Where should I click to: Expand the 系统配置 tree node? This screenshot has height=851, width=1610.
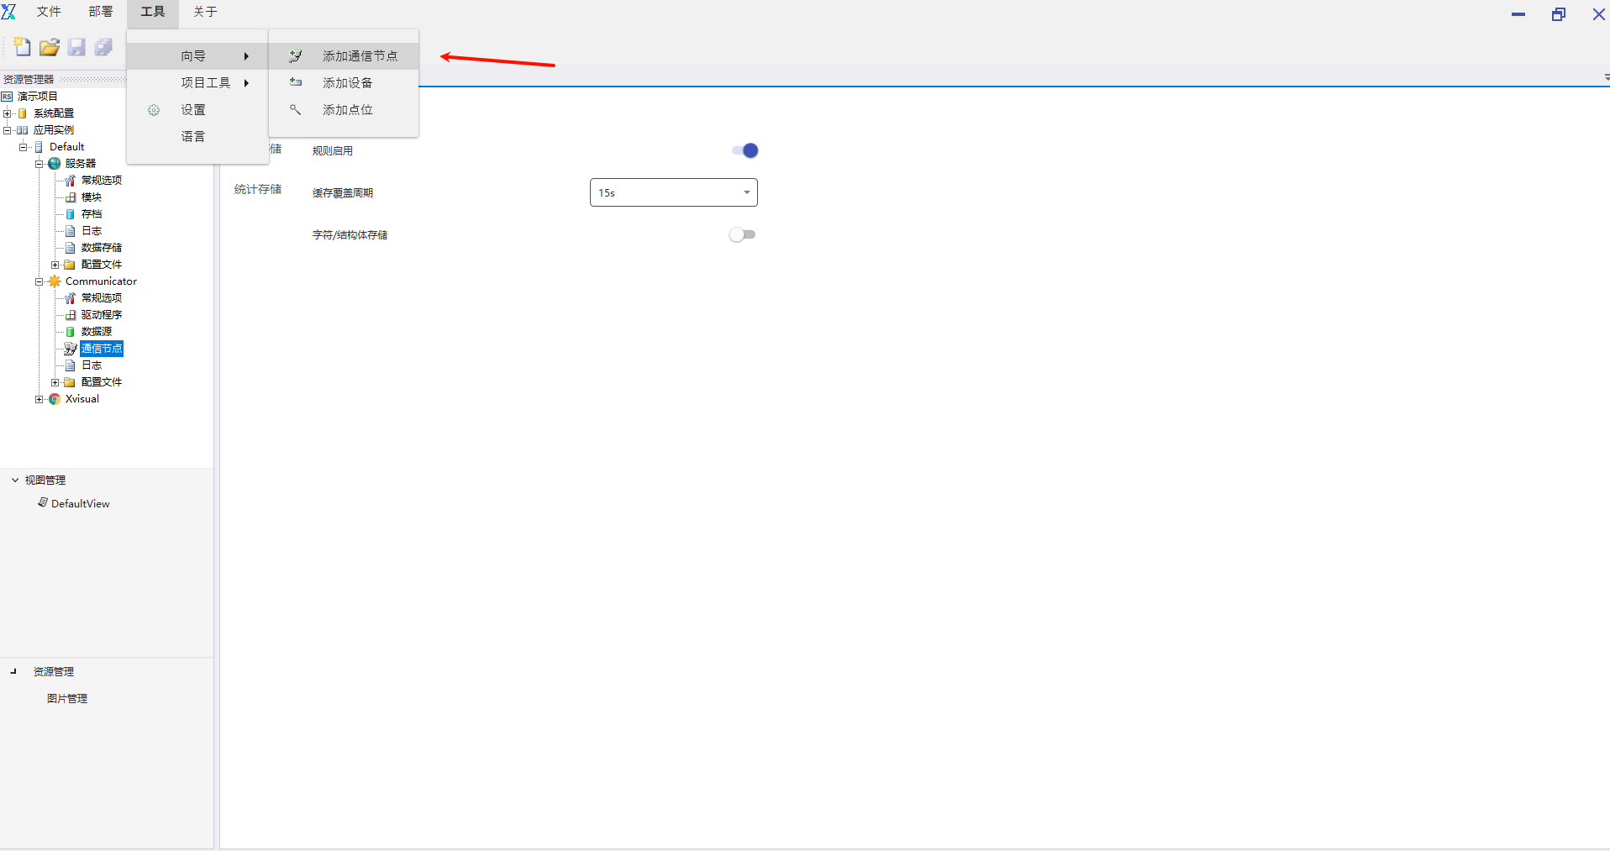click(7, 113)
